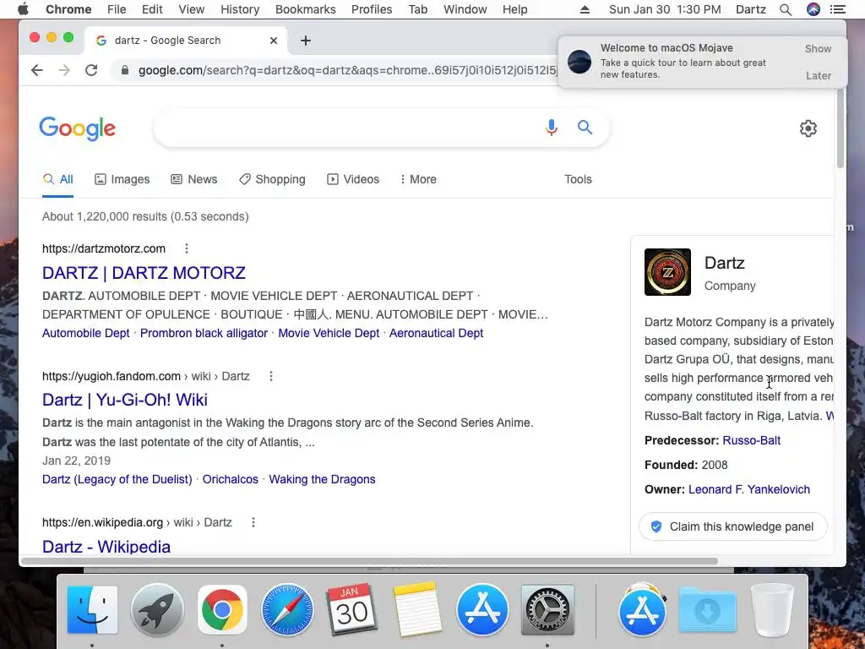Open the Tools search options
Viewport: 865px width, 649px height.
[578, 179]
